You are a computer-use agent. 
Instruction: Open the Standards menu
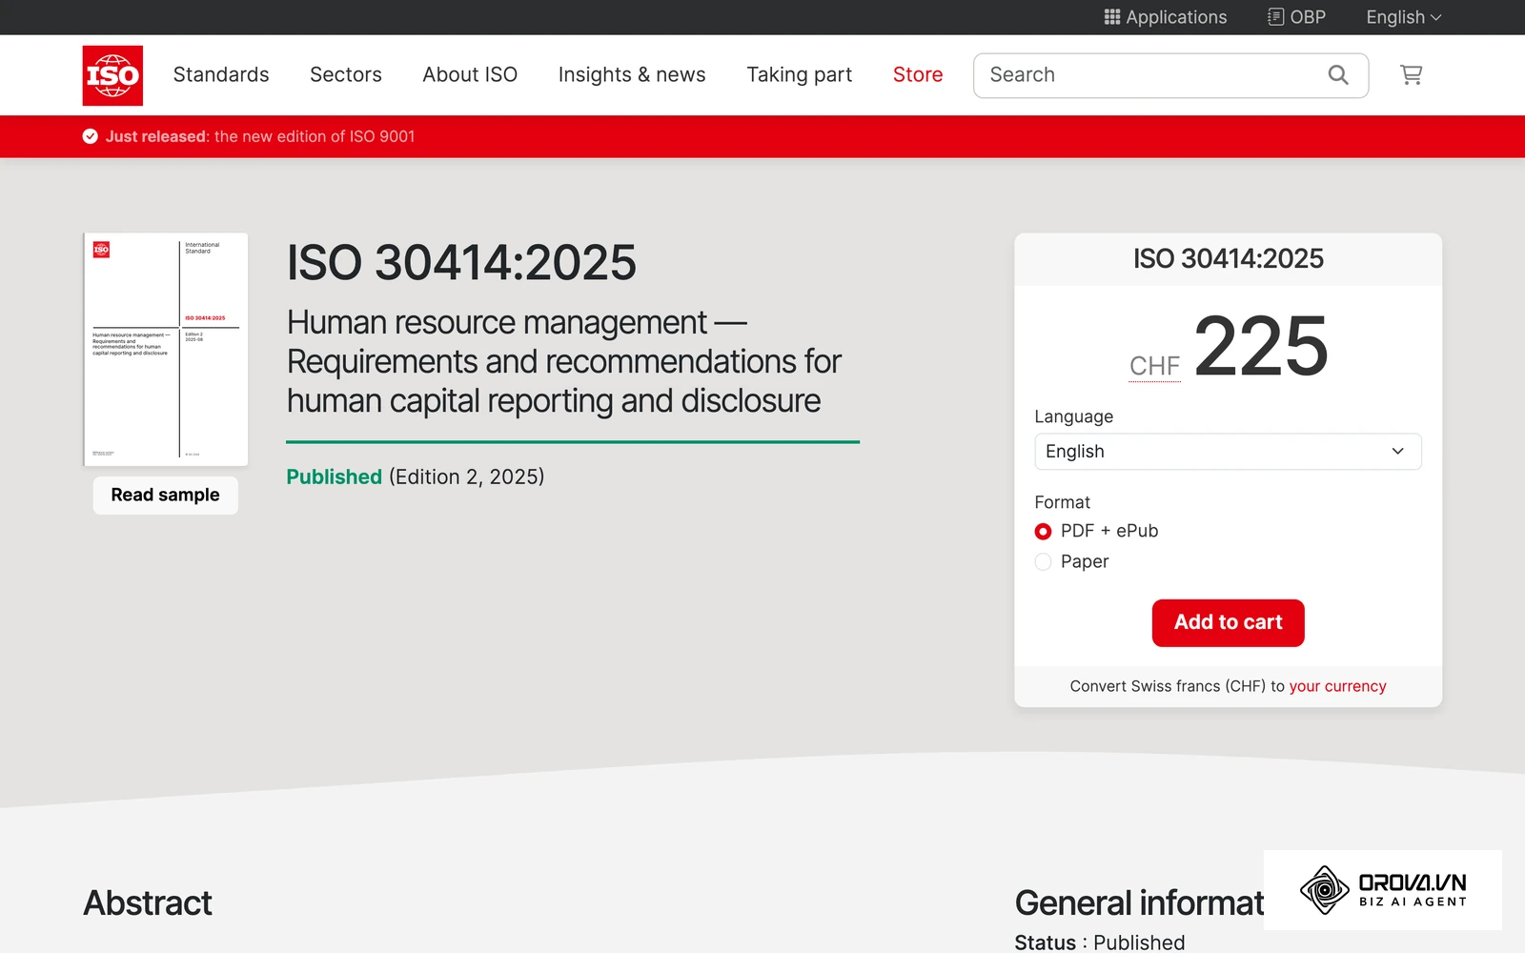pyautogui.click(x=221, y=75)
